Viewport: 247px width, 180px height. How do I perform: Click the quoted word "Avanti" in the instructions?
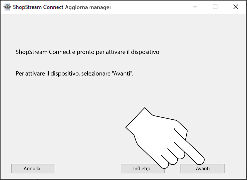(x=122, y=74)
